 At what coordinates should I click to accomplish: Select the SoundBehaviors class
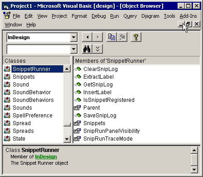[x=33, y=100]
